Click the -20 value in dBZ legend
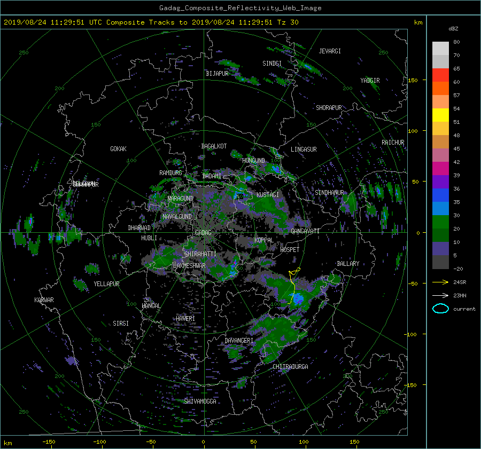This screenshot has height=449, width=481. [x=458, y=269]
